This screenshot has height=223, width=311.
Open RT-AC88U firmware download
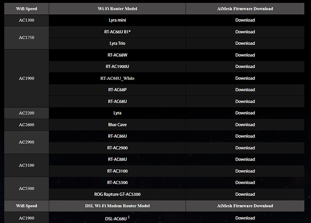point(245,159)
